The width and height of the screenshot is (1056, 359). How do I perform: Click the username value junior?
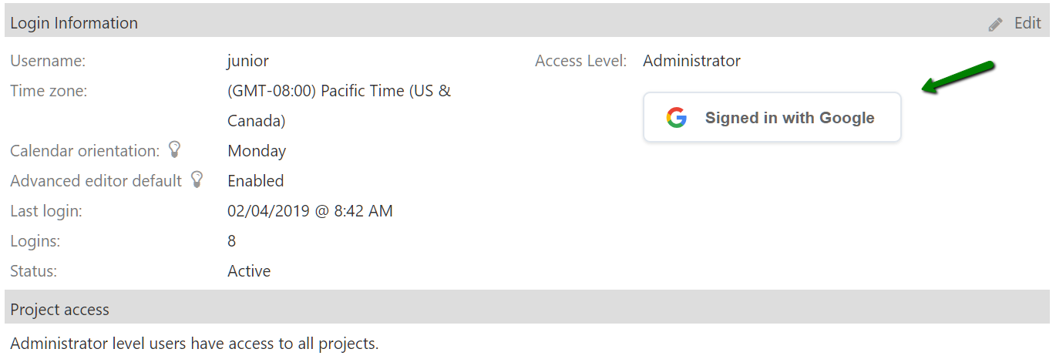[x=248, y=61]
